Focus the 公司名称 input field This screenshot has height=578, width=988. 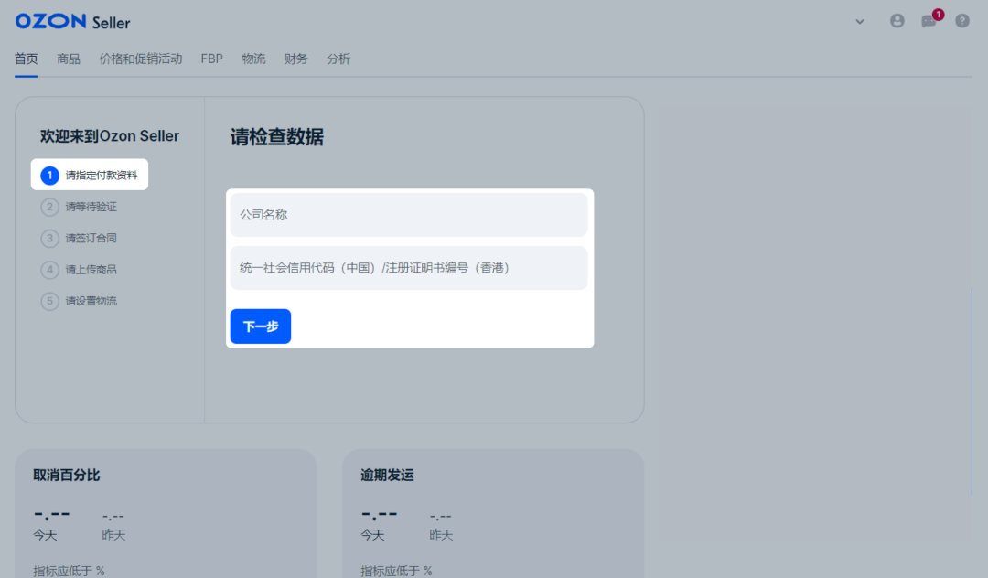(x=409, y=215)
